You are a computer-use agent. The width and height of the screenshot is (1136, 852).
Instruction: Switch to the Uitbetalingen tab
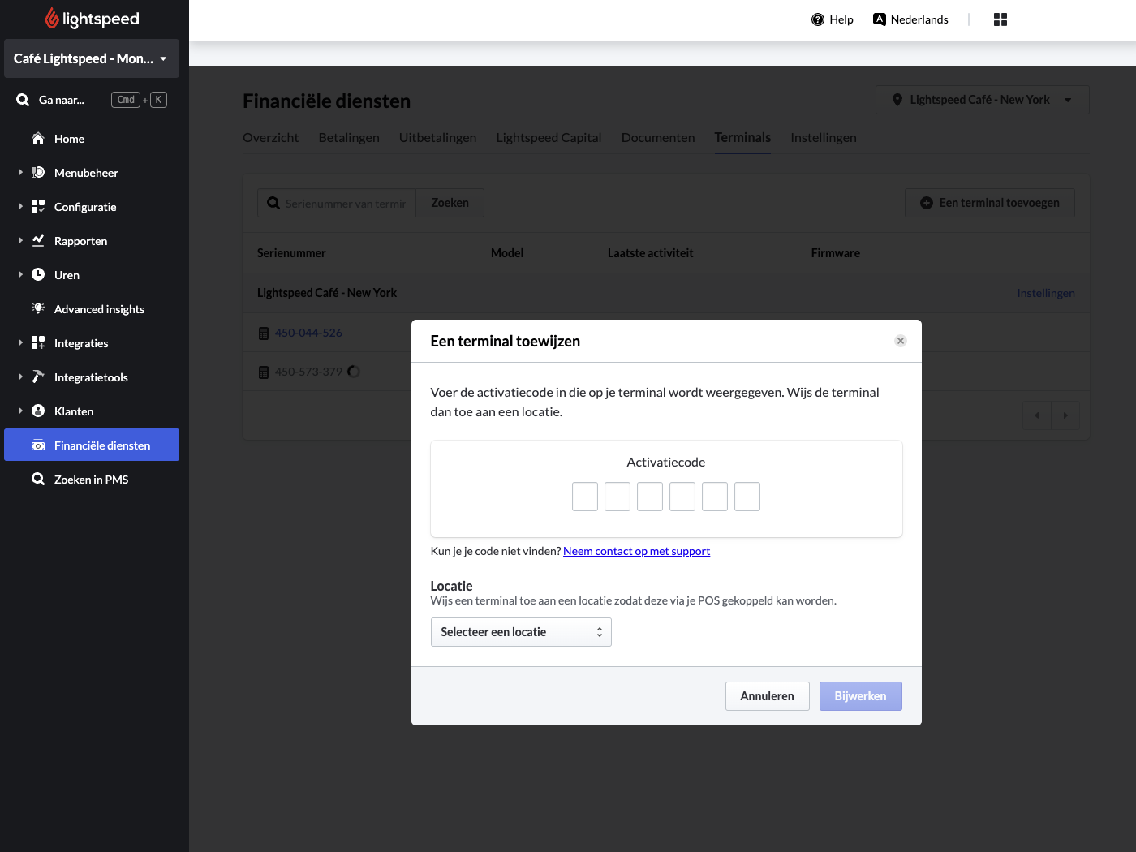pyautogui.click(x=437, y=138)
